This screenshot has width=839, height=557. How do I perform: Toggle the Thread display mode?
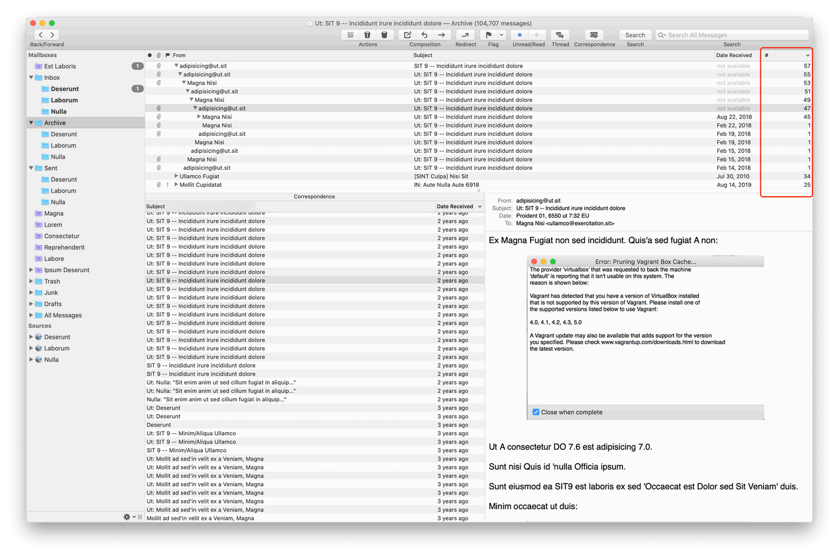coord(560,35)
